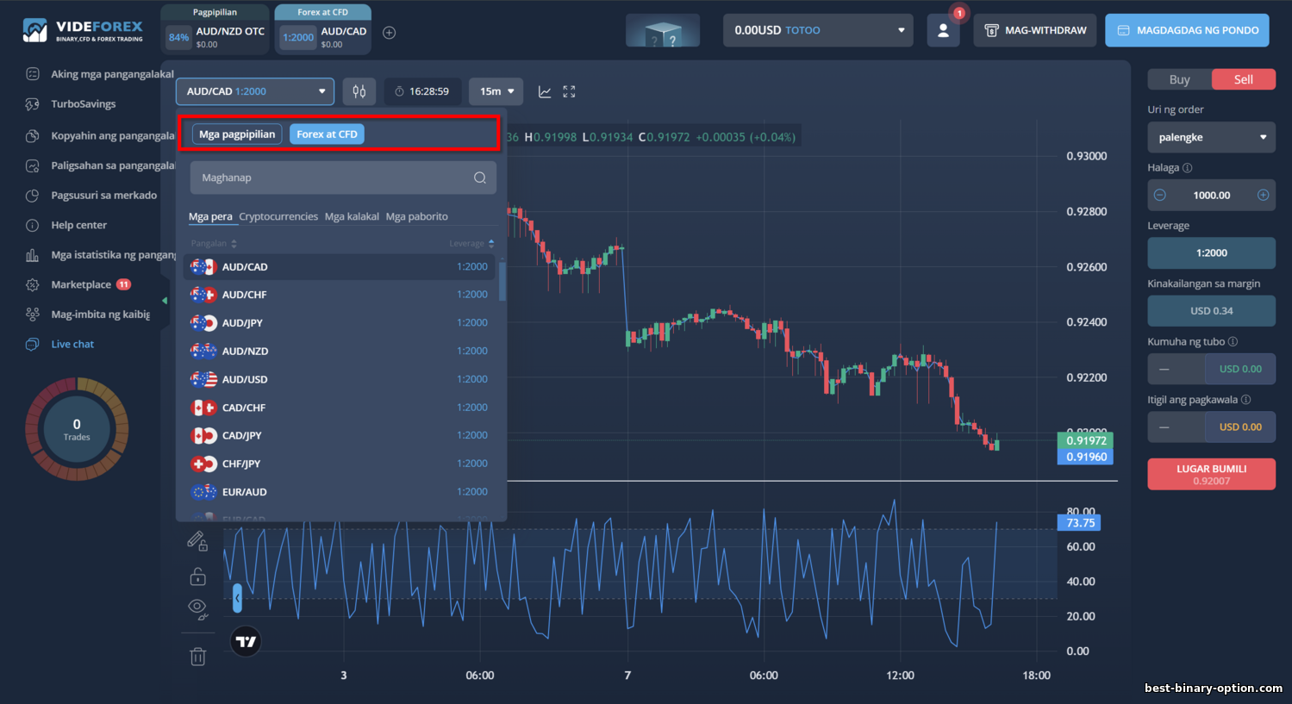
Task: Open 0.00USD TOTOO account dropdown
Action: point(818,30)
